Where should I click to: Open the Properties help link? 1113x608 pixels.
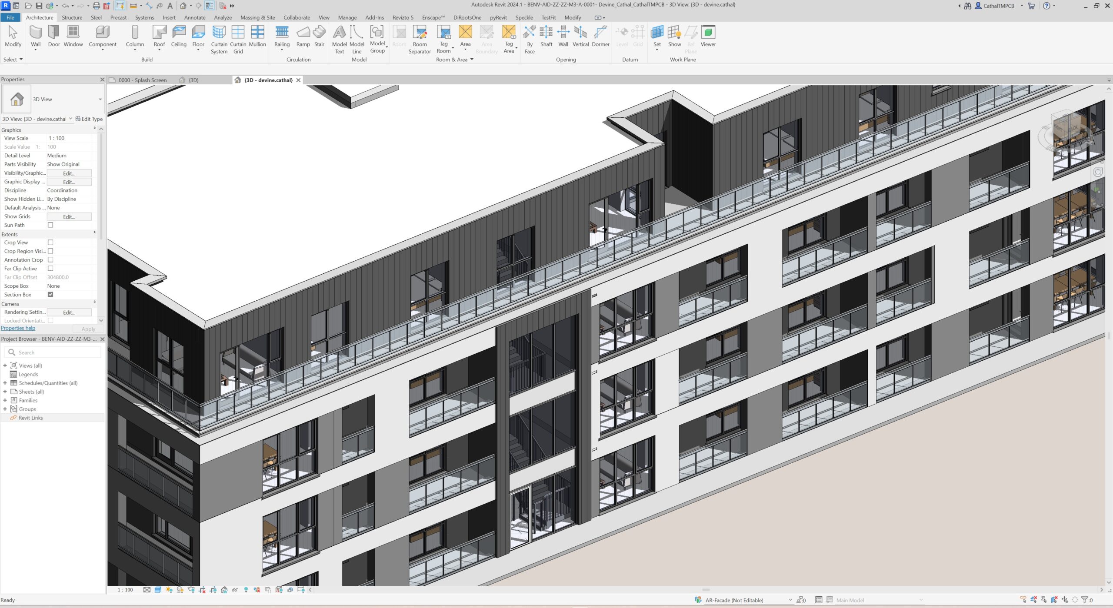pyautogui.click(x=18, y=328)
